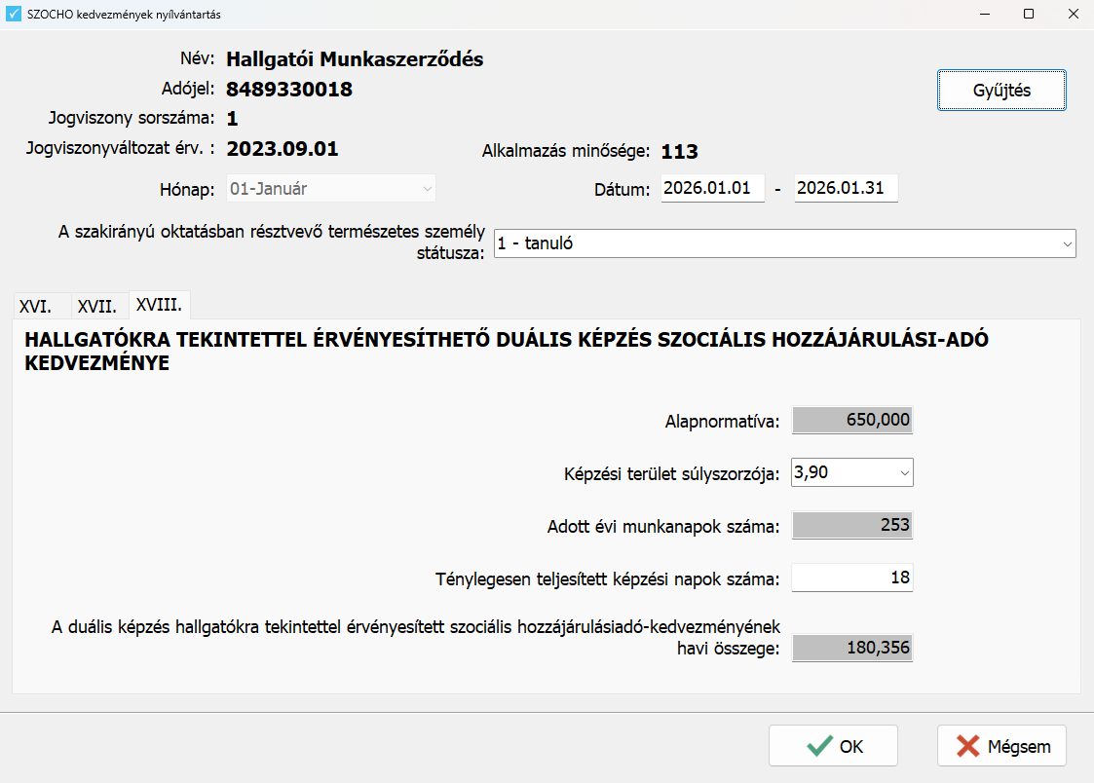The width and height of the screenshot is (1094, 783).
Task: Open the Hónap dropdown showing 01-Január
Action: (x=331, y=189)
